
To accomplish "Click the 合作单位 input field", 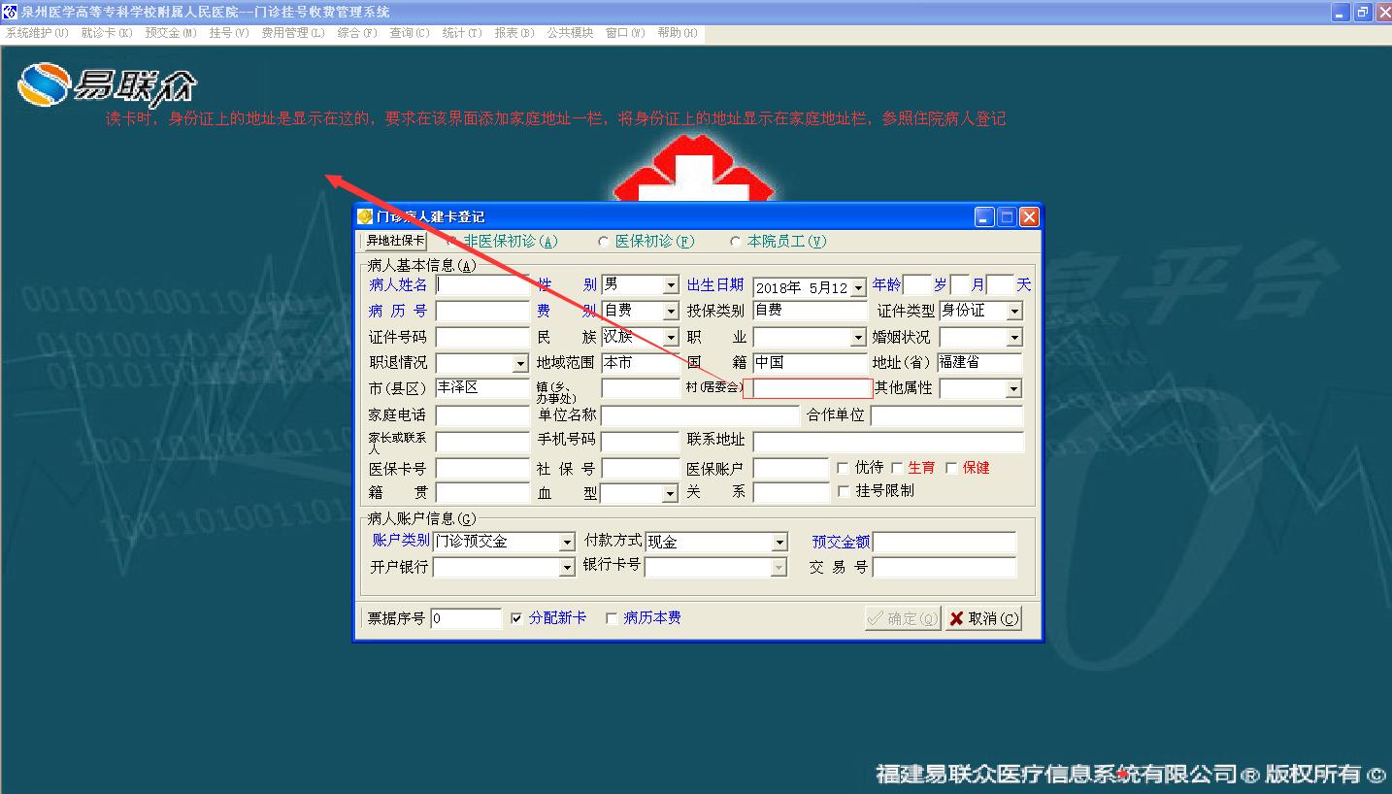I will point(946,415).
